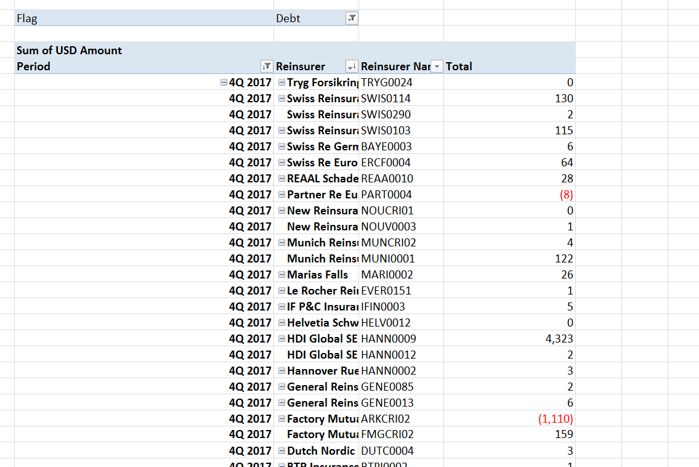The height and width of the screenshot is (467, 699).
Task: Select the red (8) total cell
Action: [x=509, y=195]
